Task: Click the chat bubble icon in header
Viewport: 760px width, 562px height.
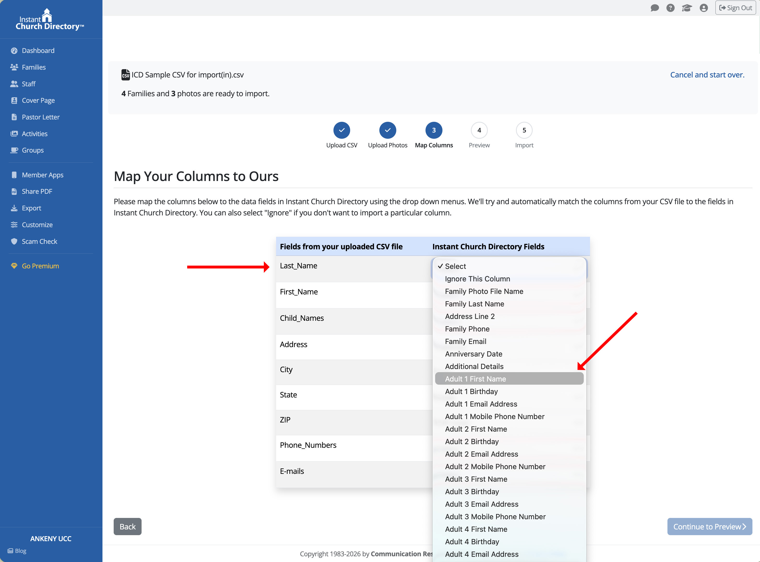Action: pos(655,8)
